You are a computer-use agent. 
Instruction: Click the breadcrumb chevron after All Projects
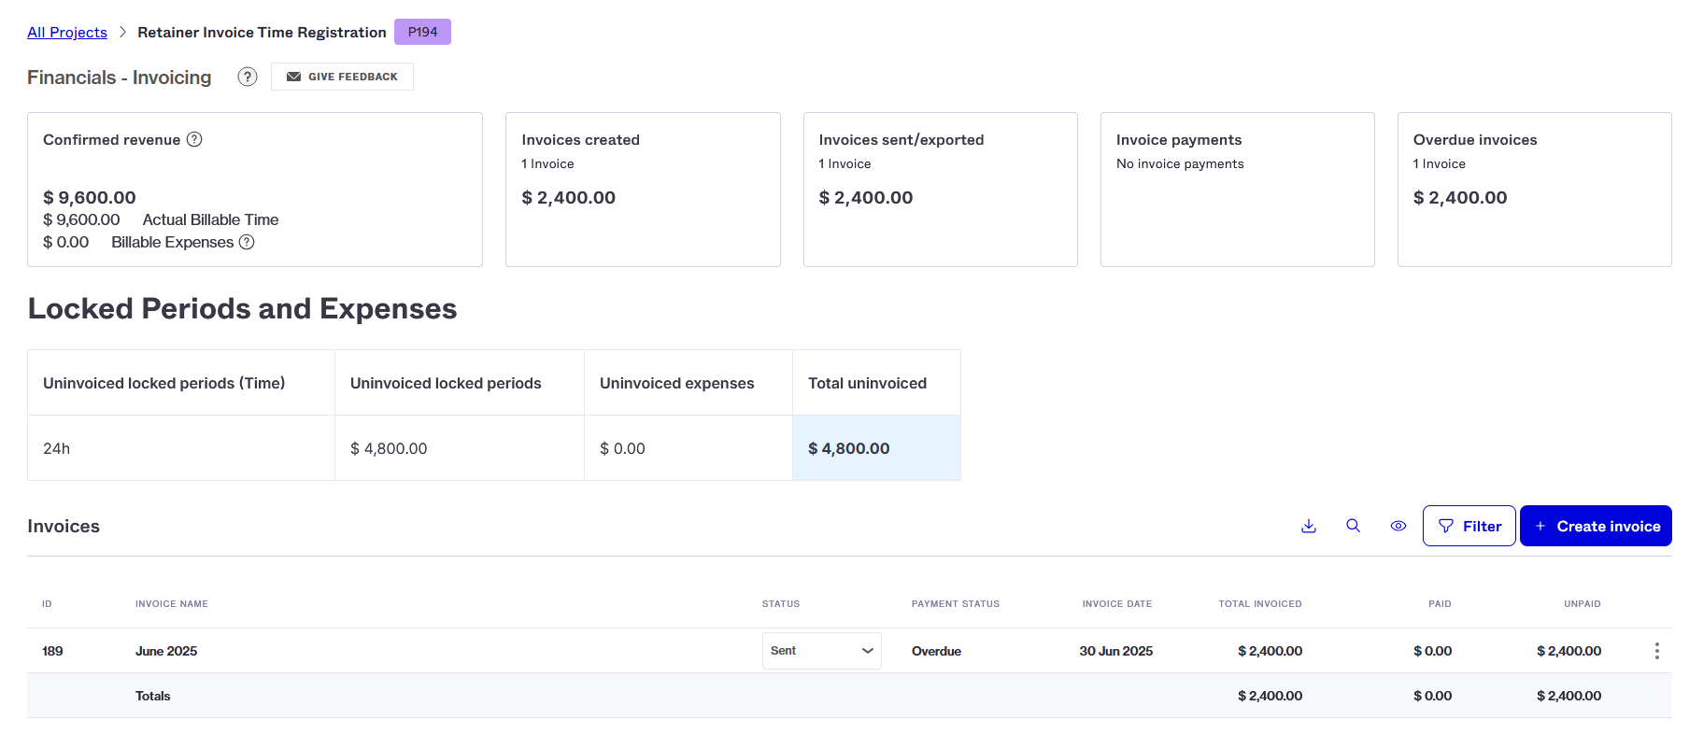(x=122, y=32)
